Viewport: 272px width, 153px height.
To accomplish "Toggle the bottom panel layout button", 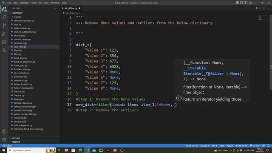I will 241,3.
